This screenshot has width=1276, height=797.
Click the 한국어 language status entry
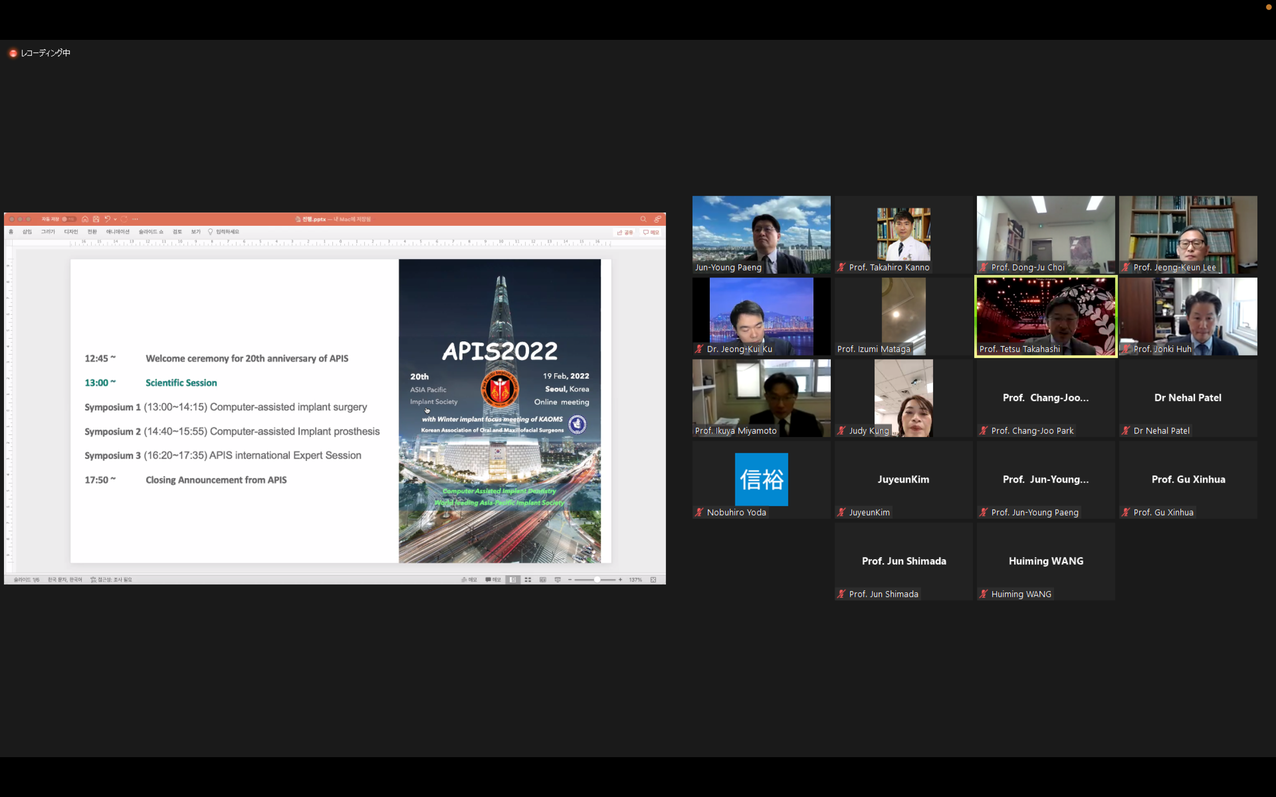click(65, 580)
